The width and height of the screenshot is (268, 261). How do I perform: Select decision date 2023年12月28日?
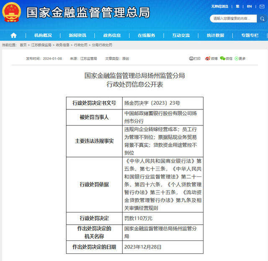[x=143, y=247]
